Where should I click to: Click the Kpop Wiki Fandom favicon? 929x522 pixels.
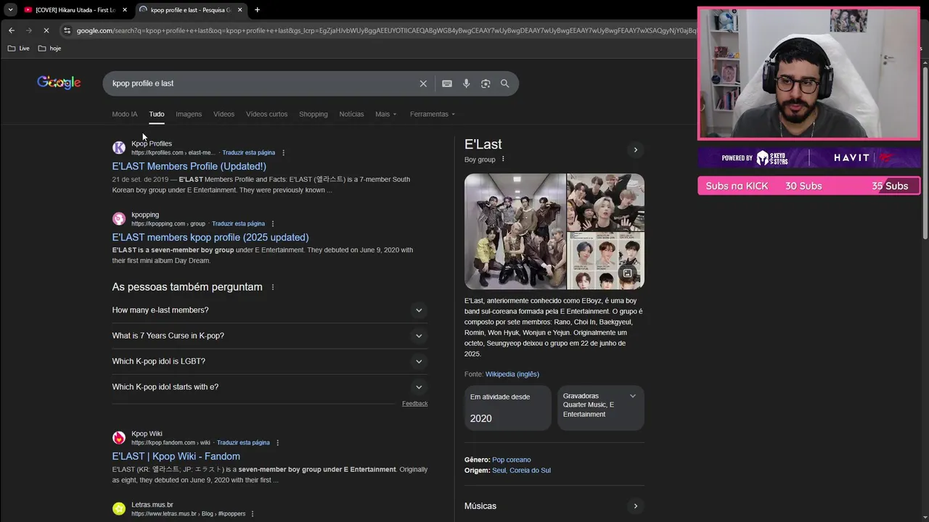coord(119,438)
